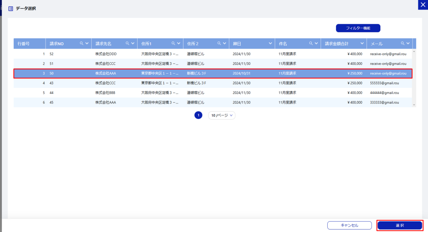Click the table's vertical scrollbar down arrow
Viewport: 428px width, 232px height.
click(414, 105)
